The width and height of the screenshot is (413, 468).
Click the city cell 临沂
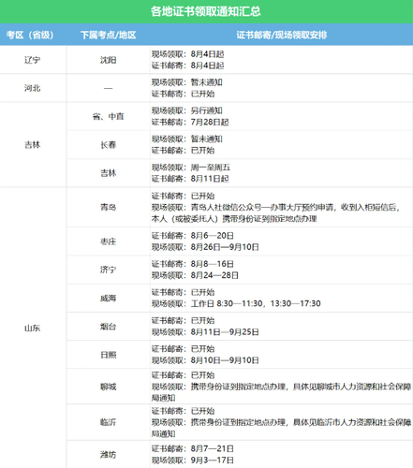click(x=108, y=422)
